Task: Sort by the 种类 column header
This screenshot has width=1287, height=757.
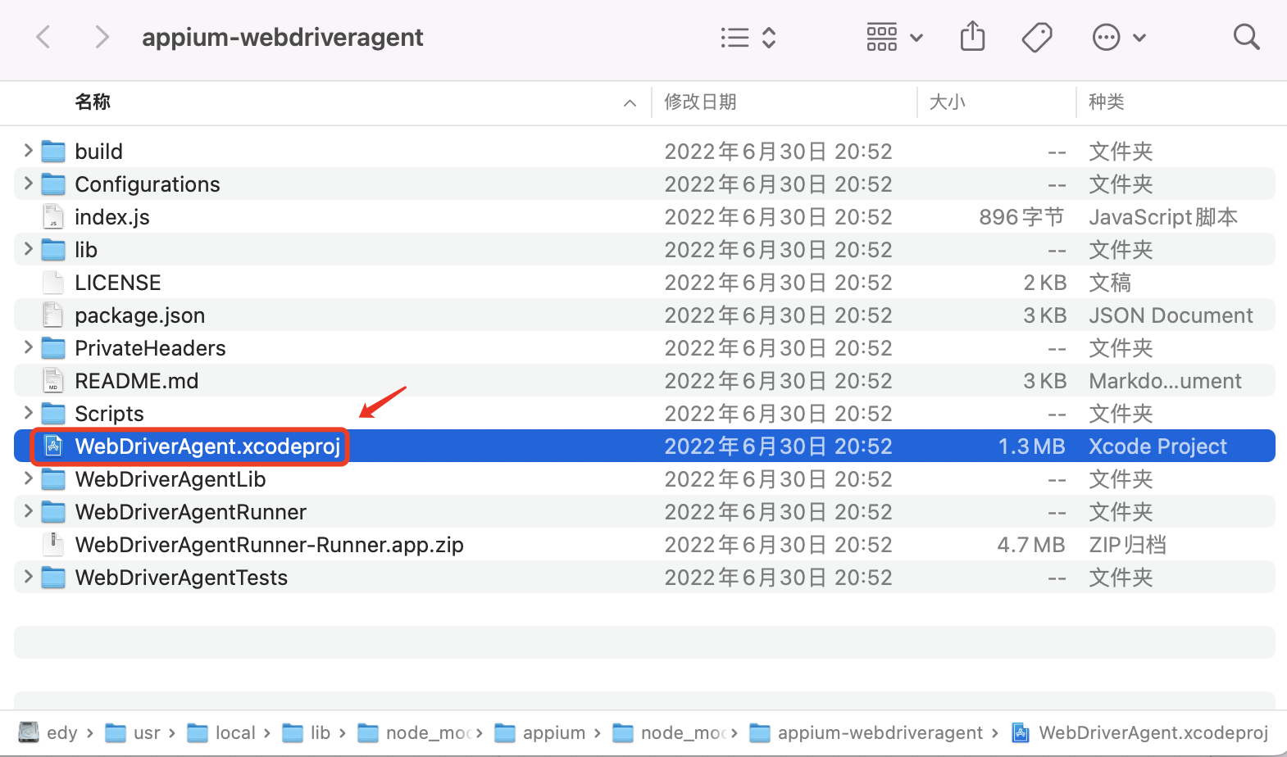Action: pyautogui.click(x=1106, y=102)
